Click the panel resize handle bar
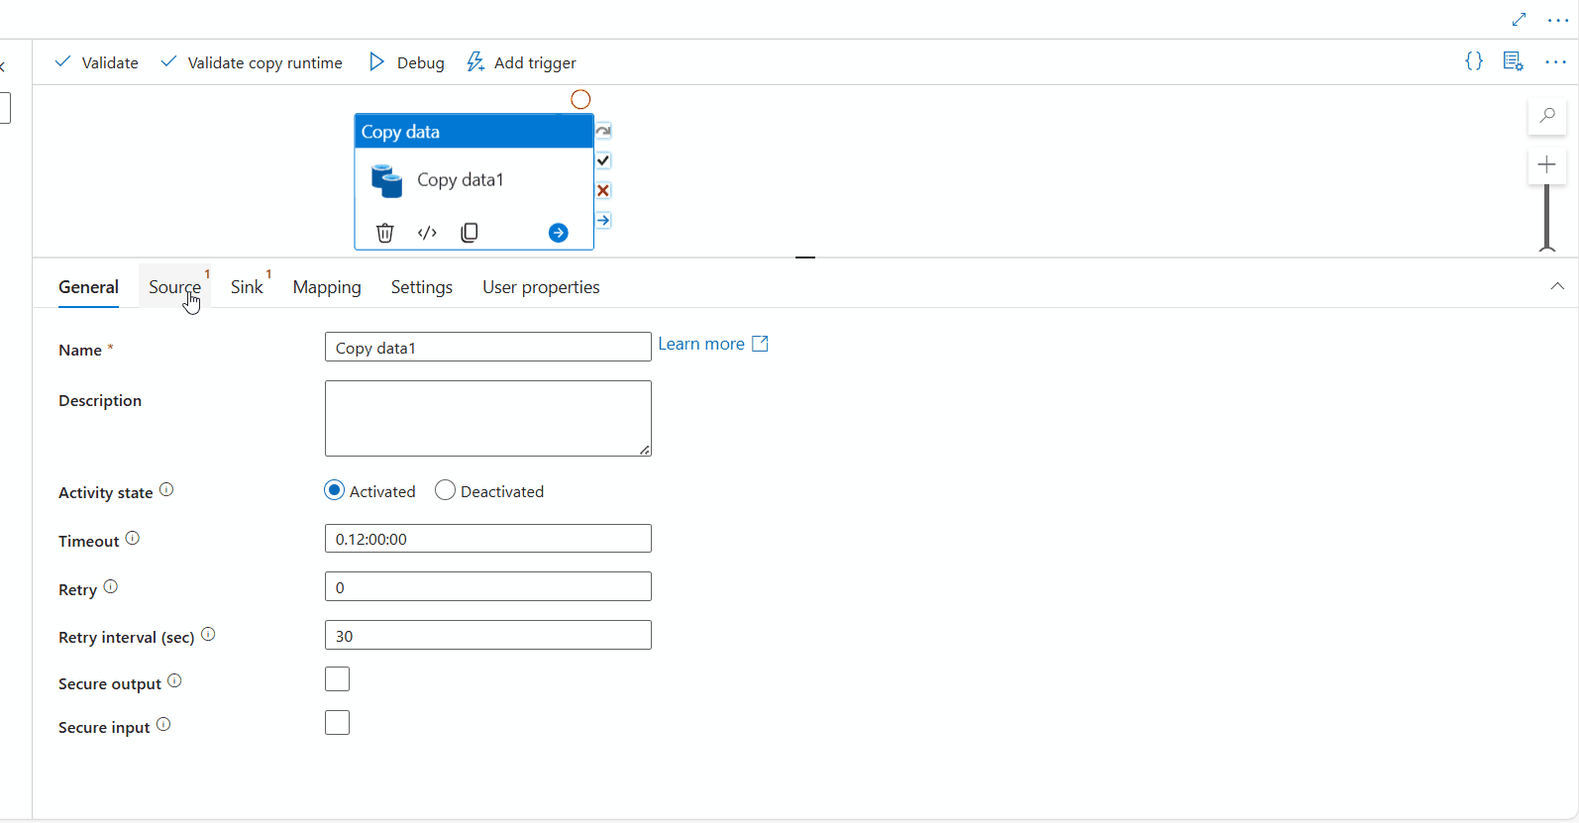 (x=805, y=257)
